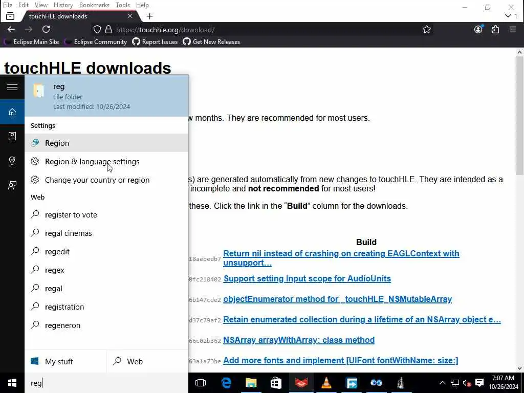Image resolution: width=524 pixels, height=393 pixels.
Task: Click the search box containing reg
Action: pos(106,383)
